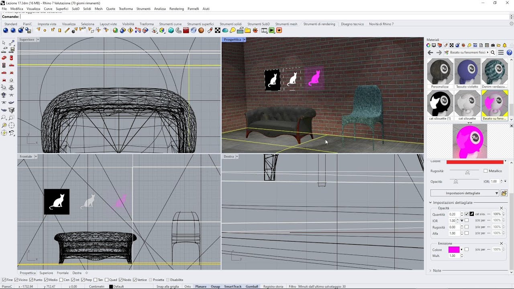Click the color wheel icon in Materiali panel

point(428,45)
